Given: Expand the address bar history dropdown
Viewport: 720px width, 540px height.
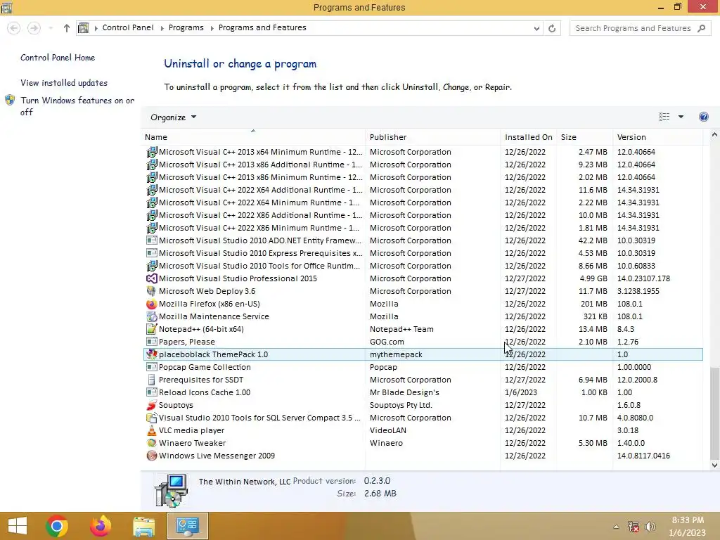Looking at the screenshot, I should [536, 28].
